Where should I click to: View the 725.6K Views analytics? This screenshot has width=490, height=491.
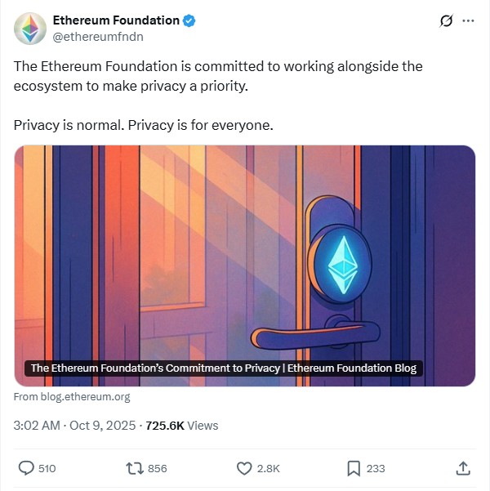[x=181, y=425]
